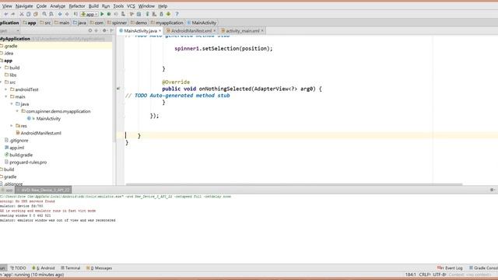
Task: Open the View menu
Action: [x=7, y=6]
